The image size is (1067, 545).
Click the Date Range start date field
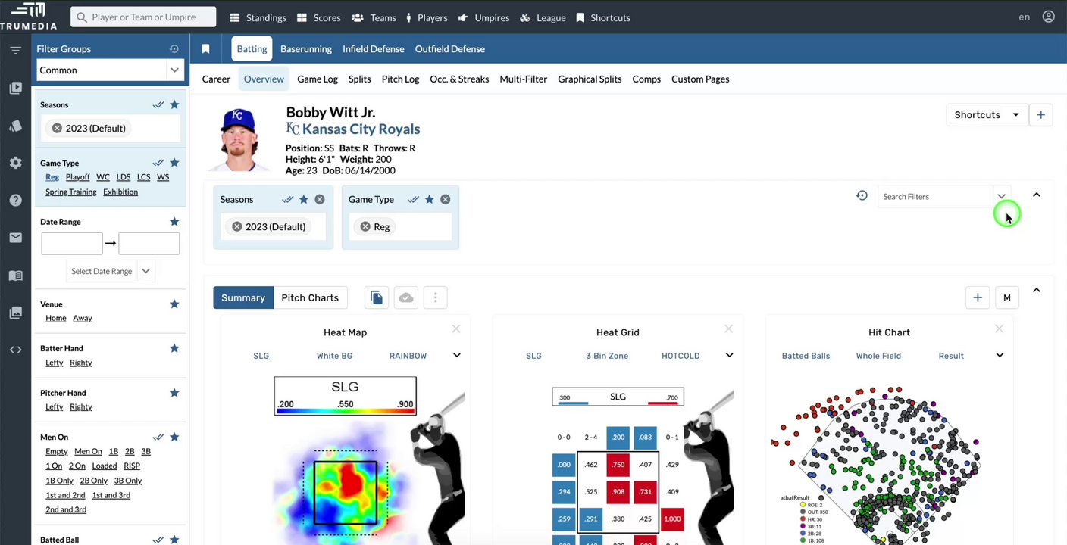[72, 243]
